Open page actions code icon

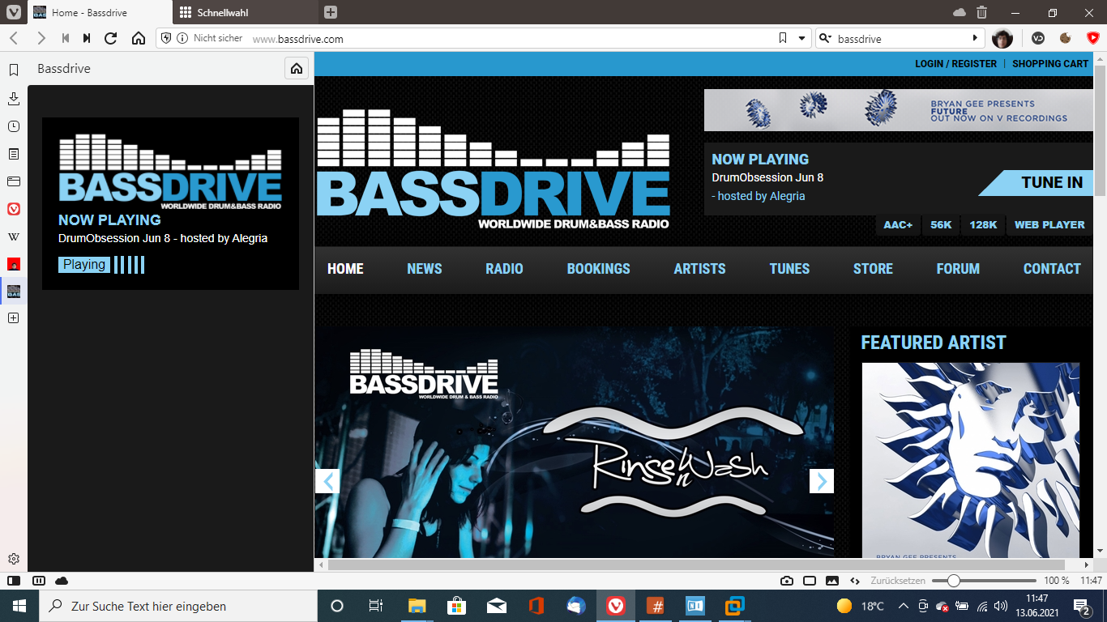pos(854,581)
